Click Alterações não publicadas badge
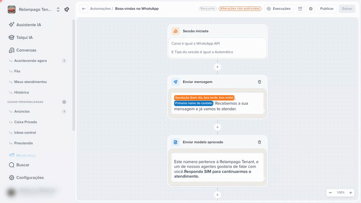The height and width of the screenshot is (203, 361). click(x=240, y=9)
